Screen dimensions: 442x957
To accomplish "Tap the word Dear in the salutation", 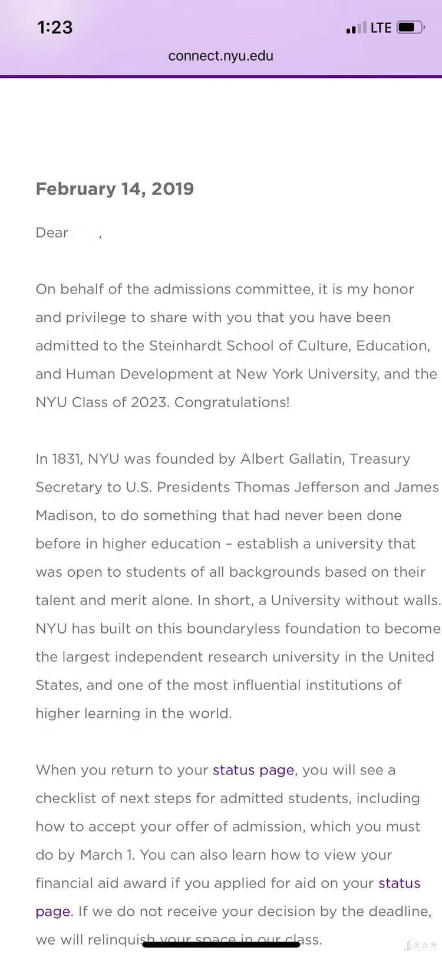I will 52,233.
